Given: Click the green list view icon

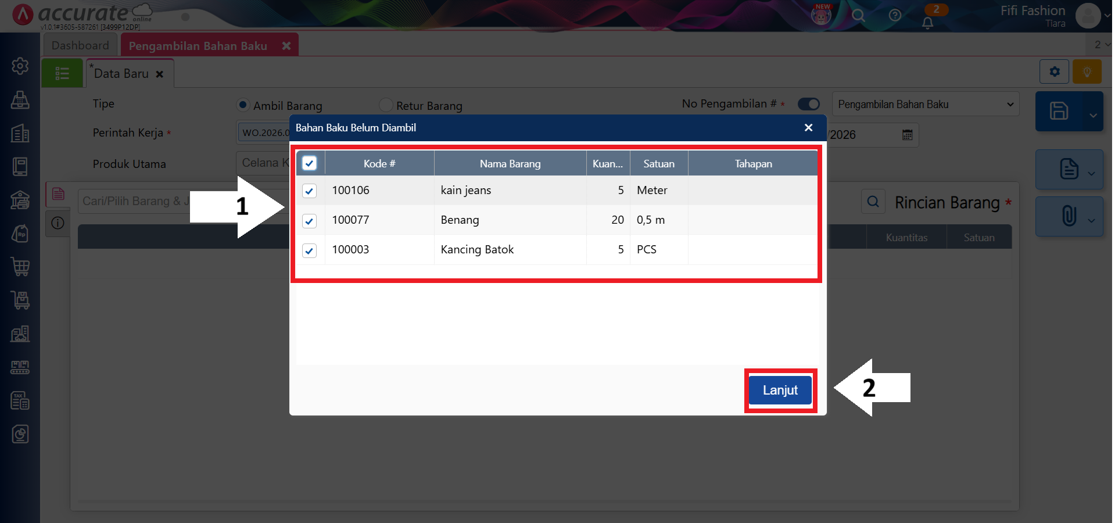Looking at the screenshot, I should (x=62, y=73).
